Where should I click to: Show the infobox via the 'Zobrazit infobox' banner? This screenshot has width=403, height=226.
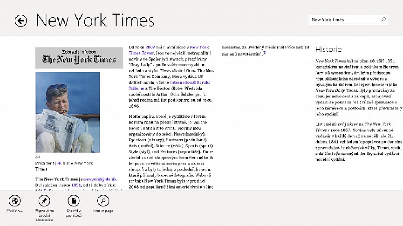(79, 57)
